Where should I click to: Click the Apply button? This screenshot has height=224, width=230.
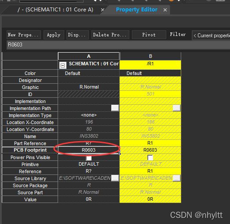pos(54,35)
